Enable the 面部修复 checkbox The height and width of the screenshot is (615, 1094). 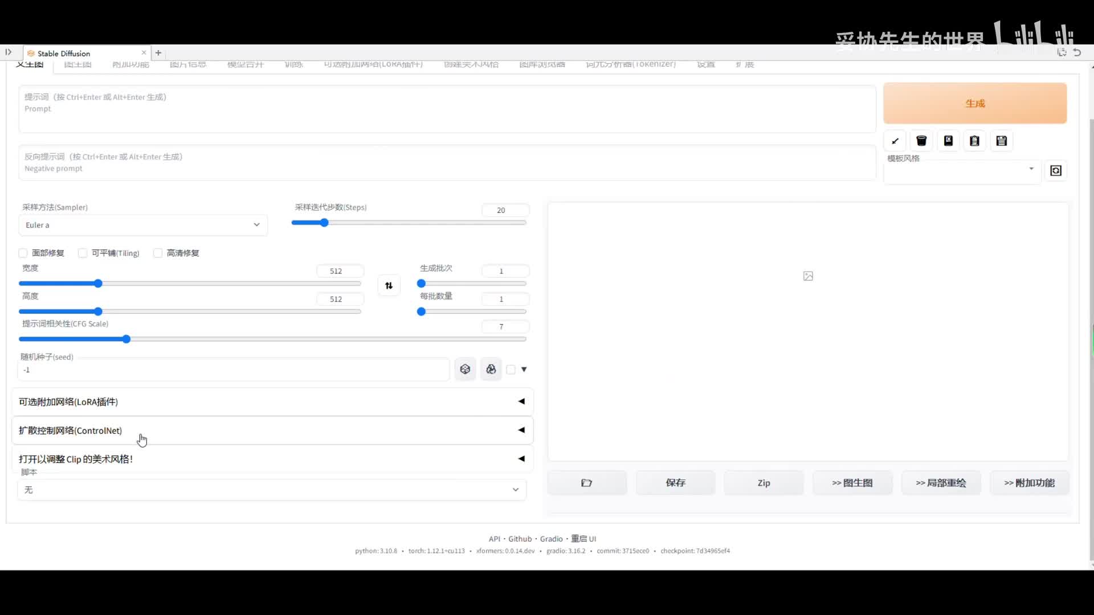[23, 253]
